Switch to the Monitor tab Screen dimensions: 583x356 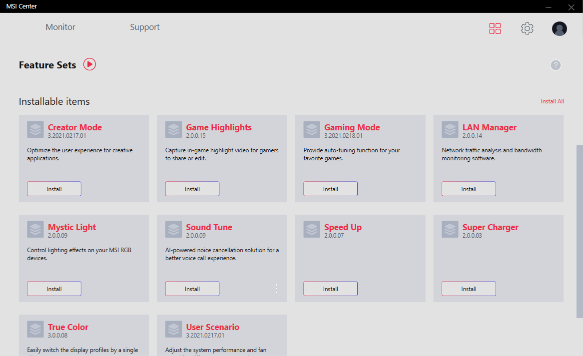(60, 27)
